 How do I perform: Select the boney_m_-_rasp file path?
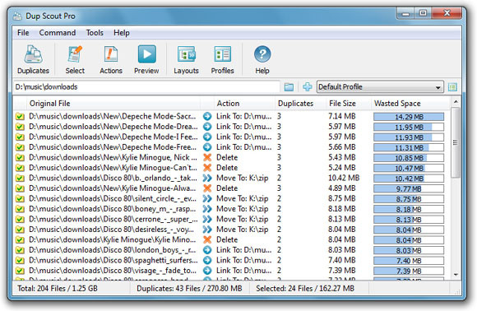[x=113, y=209]
